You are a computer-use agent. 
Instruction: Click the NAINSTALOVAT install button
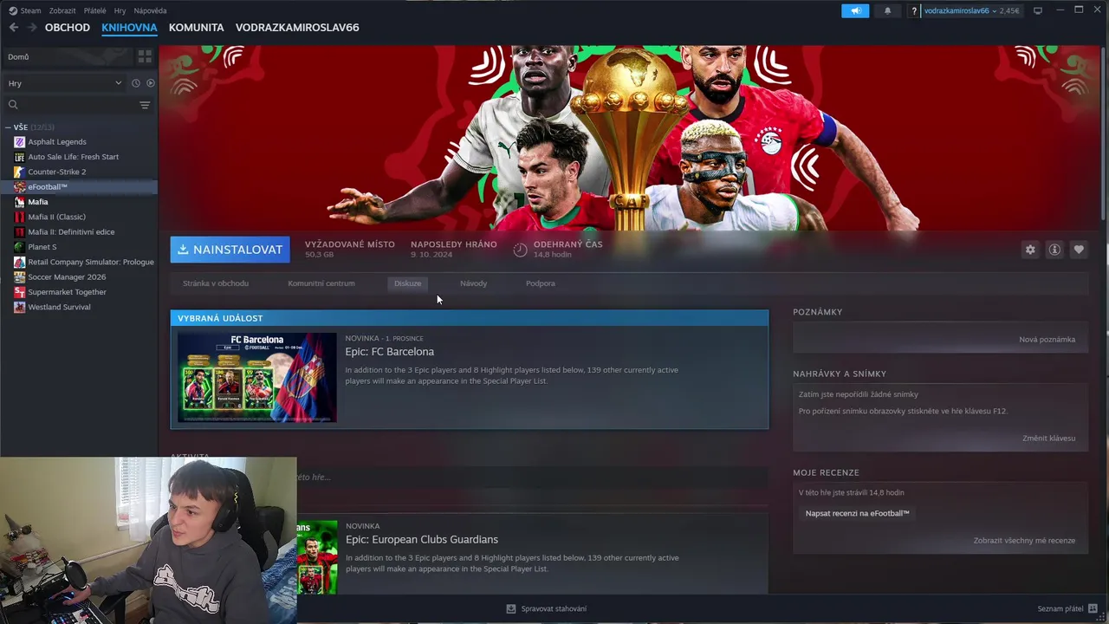point(230,250)
